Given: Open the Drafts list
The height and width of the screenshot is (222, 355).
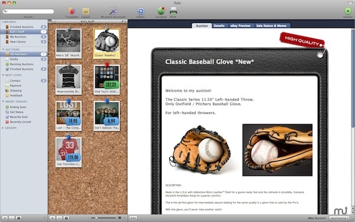Looking at the screenshot, I should click(x=24, y=59).
